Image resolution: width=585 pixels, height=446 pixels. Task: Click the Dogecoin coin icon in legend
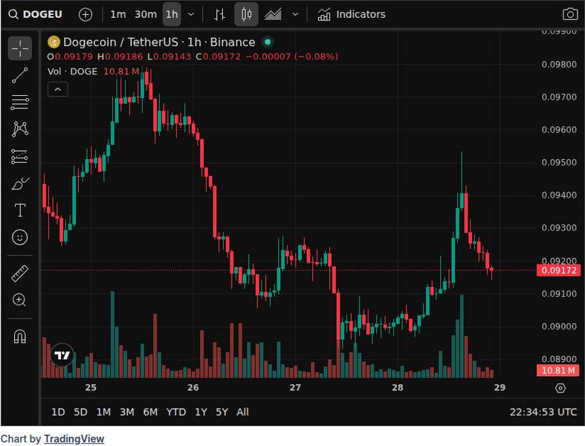pyautogui.click(x=54, y=42)
